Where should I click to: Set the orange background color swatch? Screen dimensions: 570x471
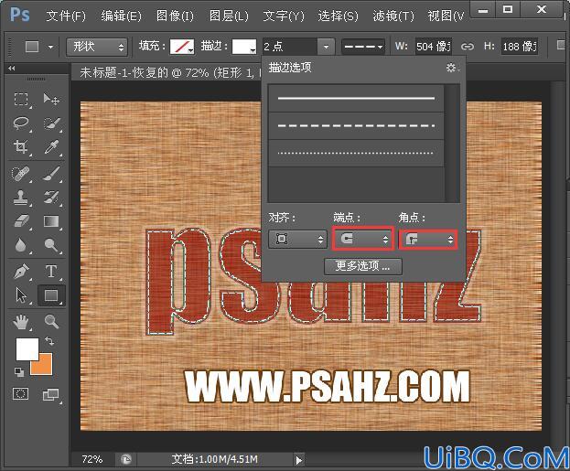(44, 367)
